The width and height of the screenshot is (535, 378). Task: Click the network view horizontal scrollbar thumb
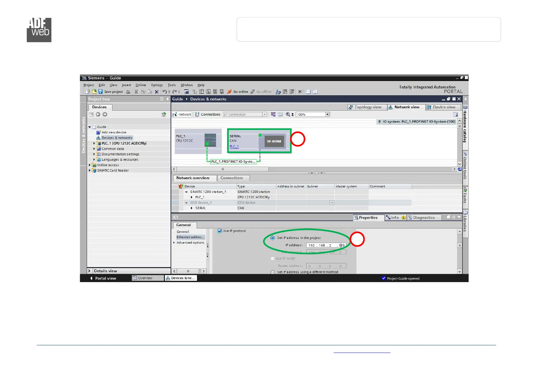222,169
